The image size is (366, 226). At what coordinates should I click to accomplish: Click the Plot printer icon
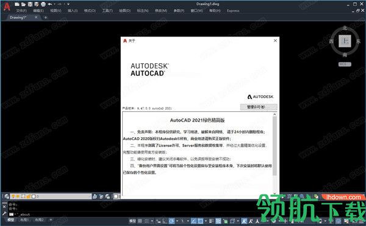(x=43, y=4)
